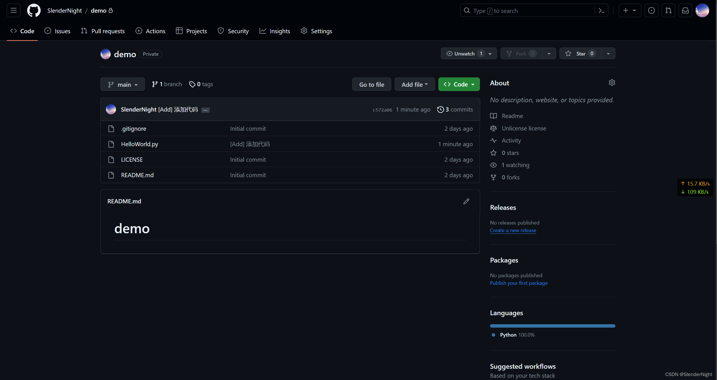Open the star lists dropdown arrow

(608, 54)
